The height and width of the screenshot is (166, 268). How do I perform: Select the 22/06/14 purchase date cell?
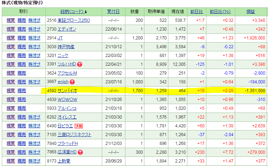(113, 29)
